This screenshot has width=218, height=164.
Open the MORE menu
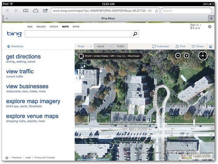tap(76, 26)
